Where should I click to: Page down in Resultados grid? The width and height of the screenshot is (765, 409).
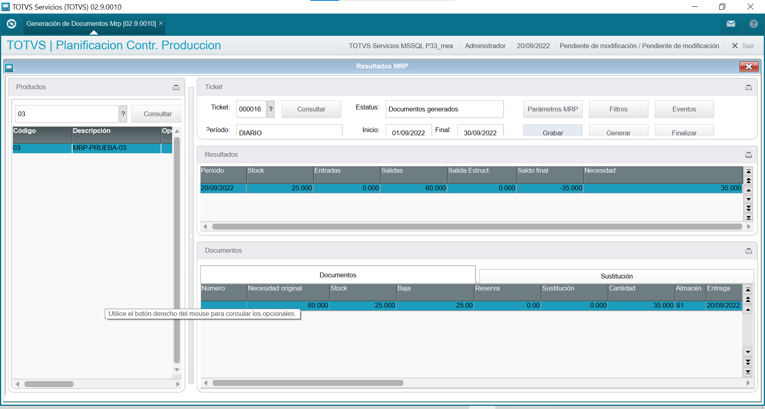coord(749,208)
